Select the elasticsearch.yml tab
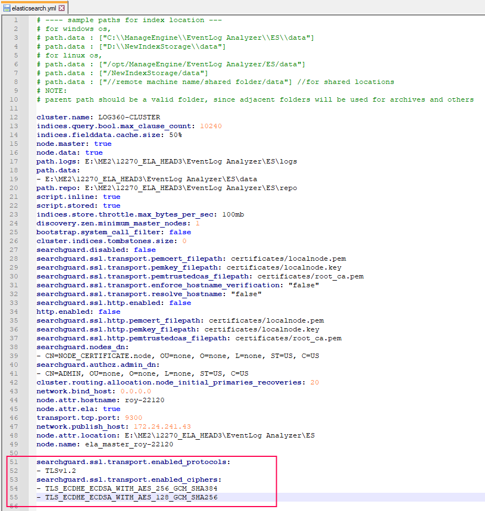Image resolution: width=485 pixels, height=511 pixels. (33, 8)
